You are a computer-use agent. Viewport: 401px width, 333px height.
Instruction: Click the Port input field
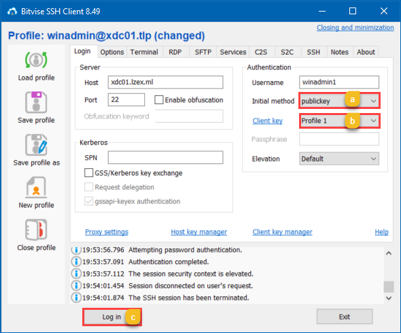(x=126, y=99)
